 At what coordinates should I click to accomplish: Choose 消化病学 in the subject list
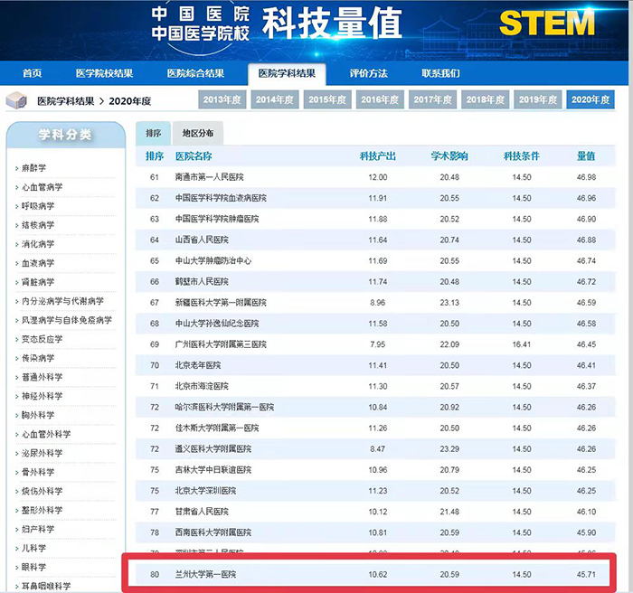[38, 244]
